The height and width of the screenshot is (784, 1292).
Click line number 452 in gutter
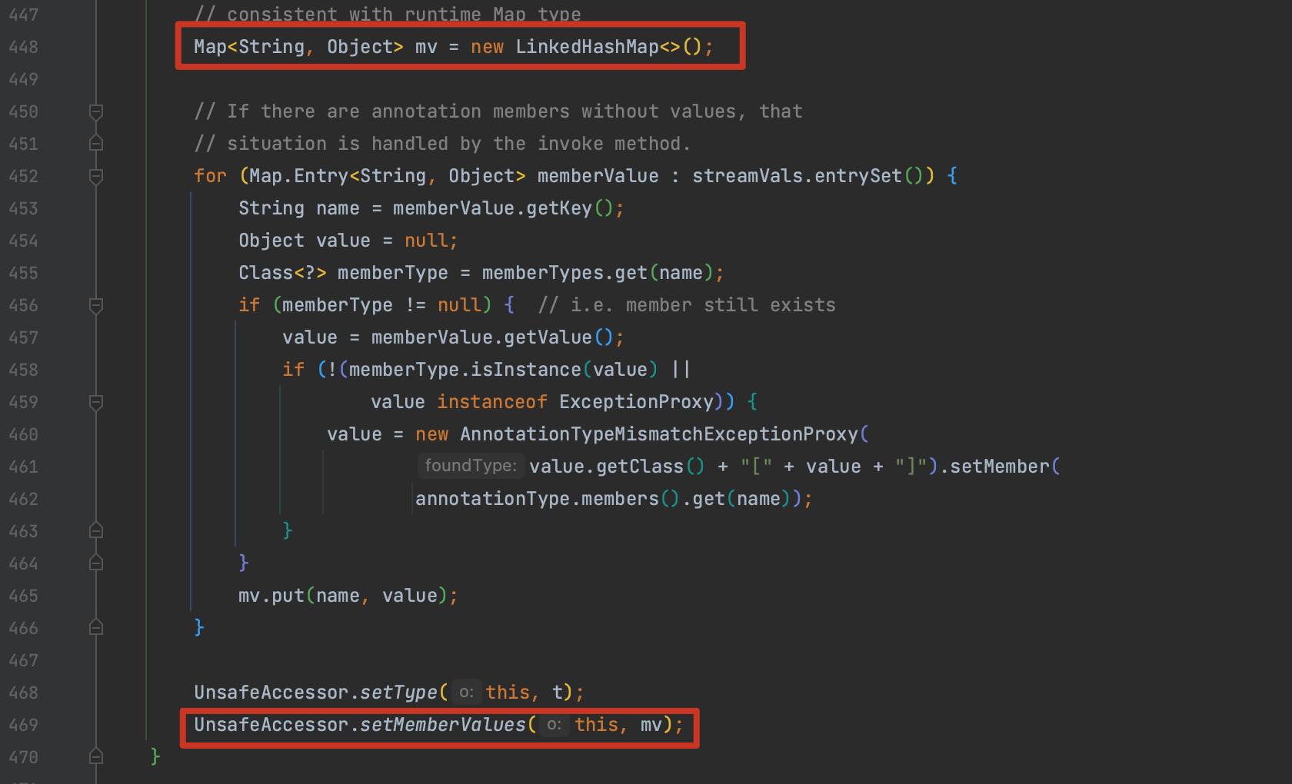(24, 176)
